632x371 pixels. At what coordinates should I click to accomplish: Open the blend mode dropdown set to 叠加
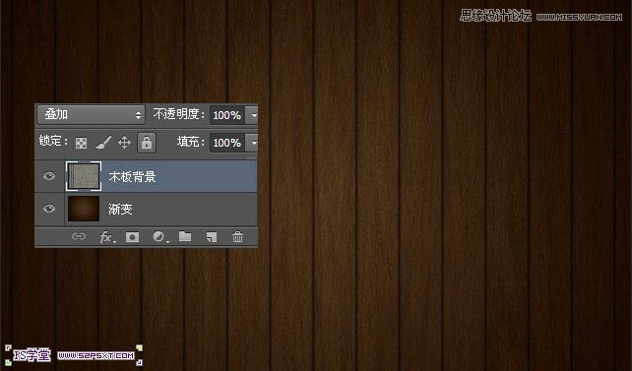tap(92, 115)
